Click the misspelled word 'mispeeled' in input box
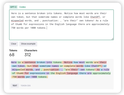This screenshot has height=95, width=124. [17, 21]
